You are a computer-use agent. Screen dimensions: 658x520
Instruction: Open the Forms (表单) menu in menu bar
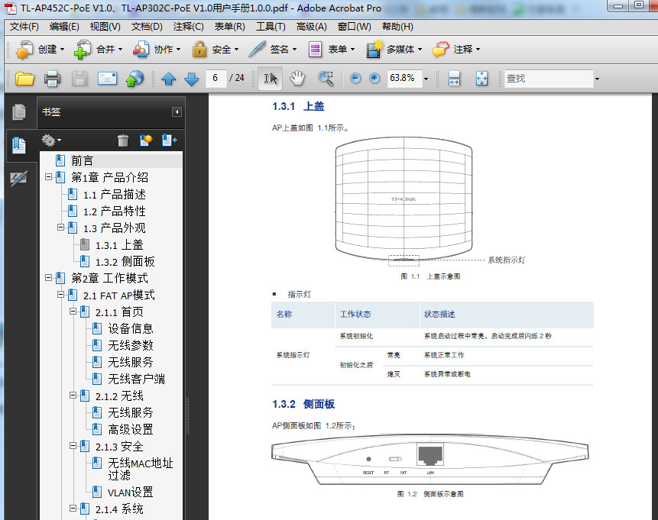(229, 27)
